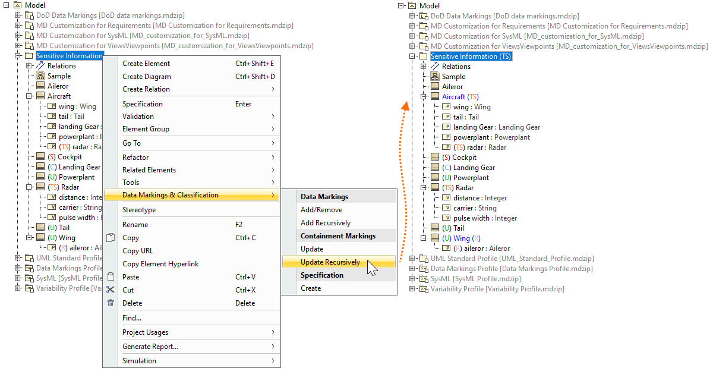Image resolution: width=713 pixels, height=371 pixels.
Task: Collapse Sensitive Information (TS) in right tree
Action: tap(412, 56)
